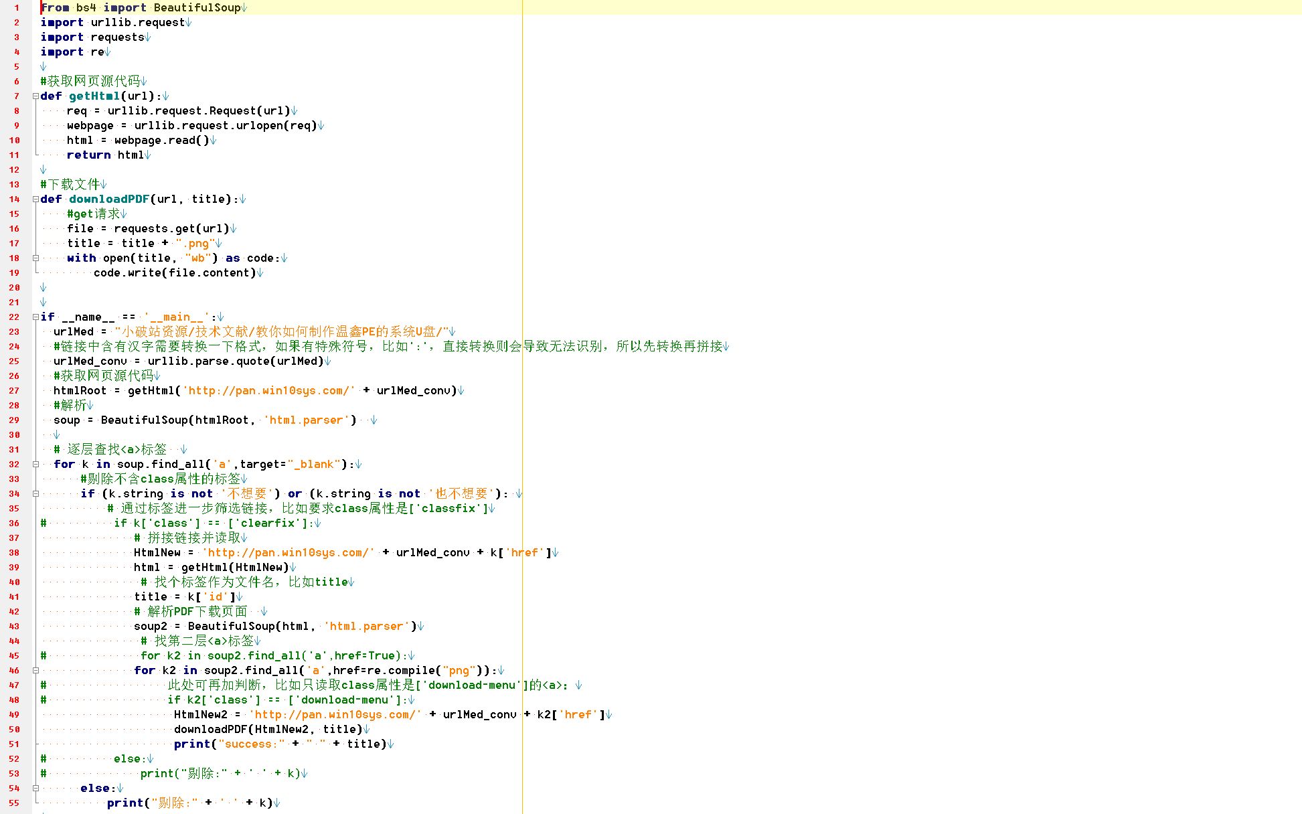The image size is (1302, 814).
Task: Collapse the 'with open' block fold marker
Action: (35, 258)
